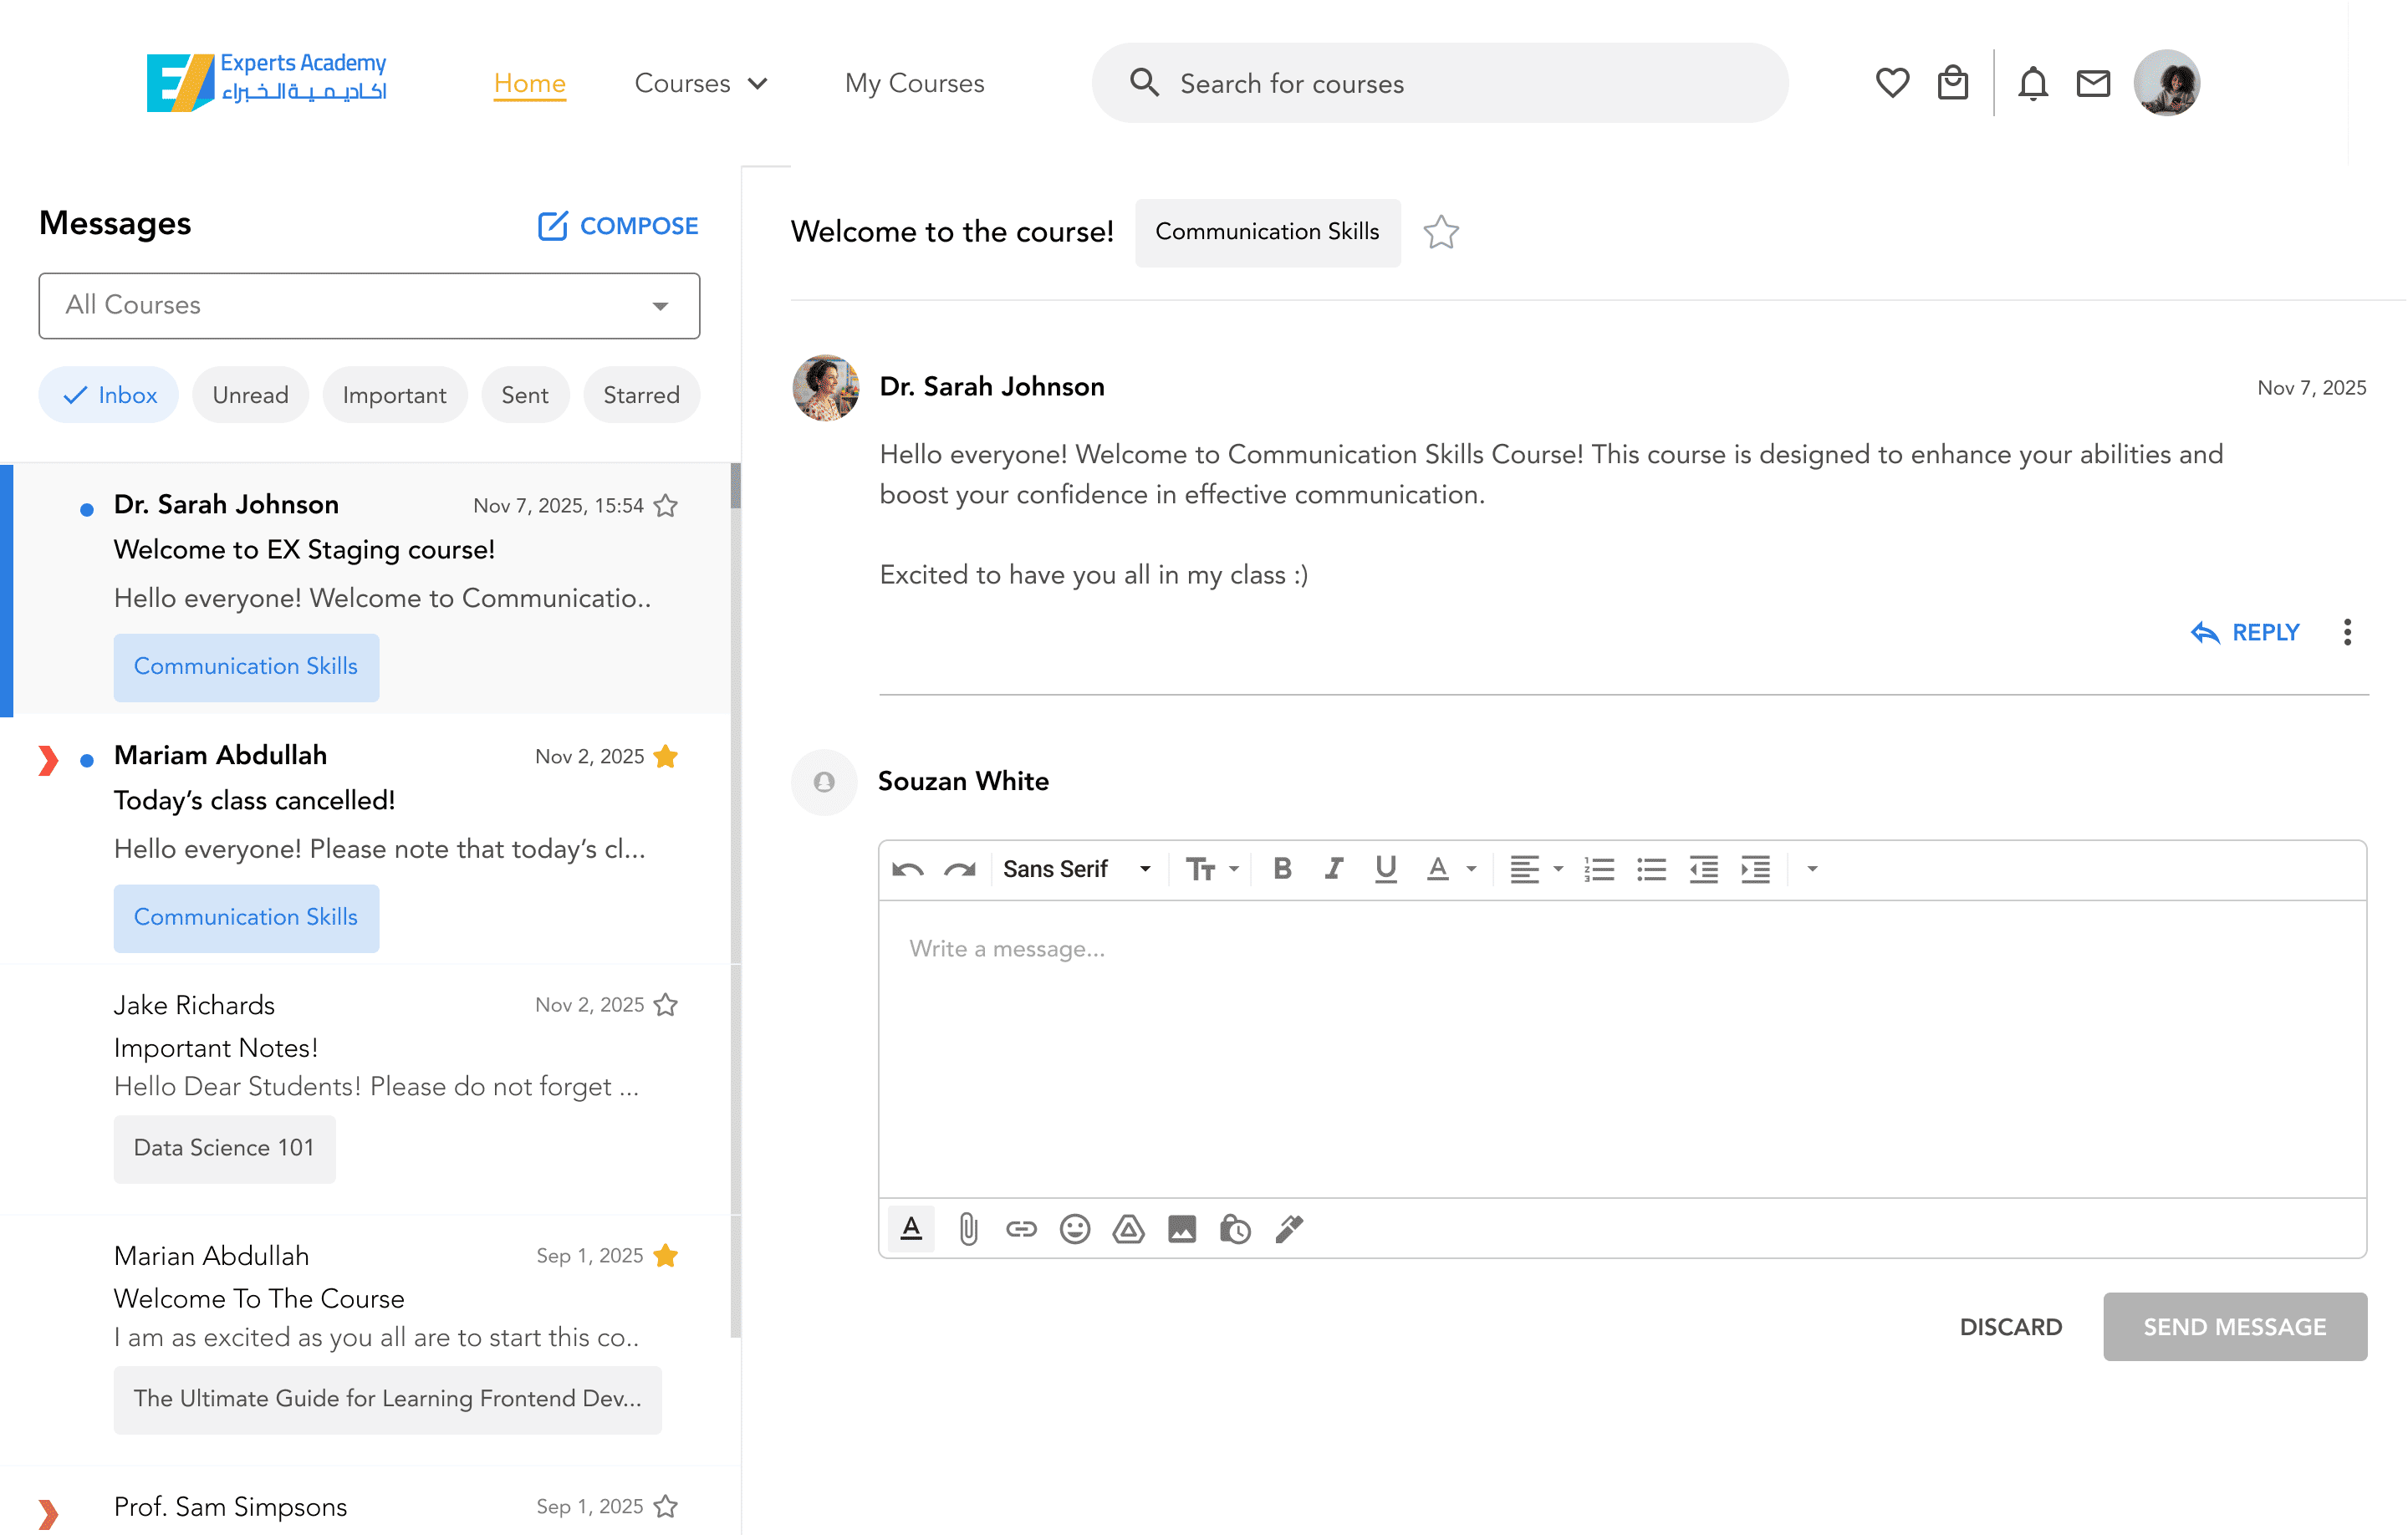Open notifications from the top bar

click(x=2032, y=82)
